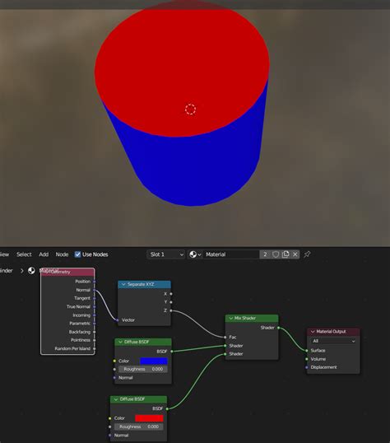Click BSDF output socket of red Diffuse node

coord(167,408)
